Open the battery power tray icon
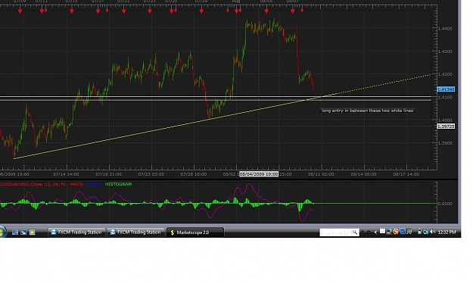This screenshot has width=473, height=284. (x=419, y=232)
